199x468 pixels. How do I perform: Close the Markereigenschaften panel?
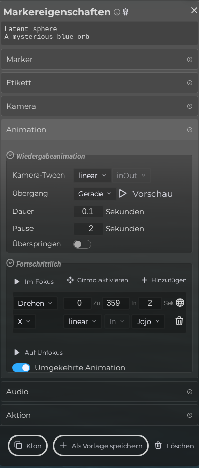point(194,10)
